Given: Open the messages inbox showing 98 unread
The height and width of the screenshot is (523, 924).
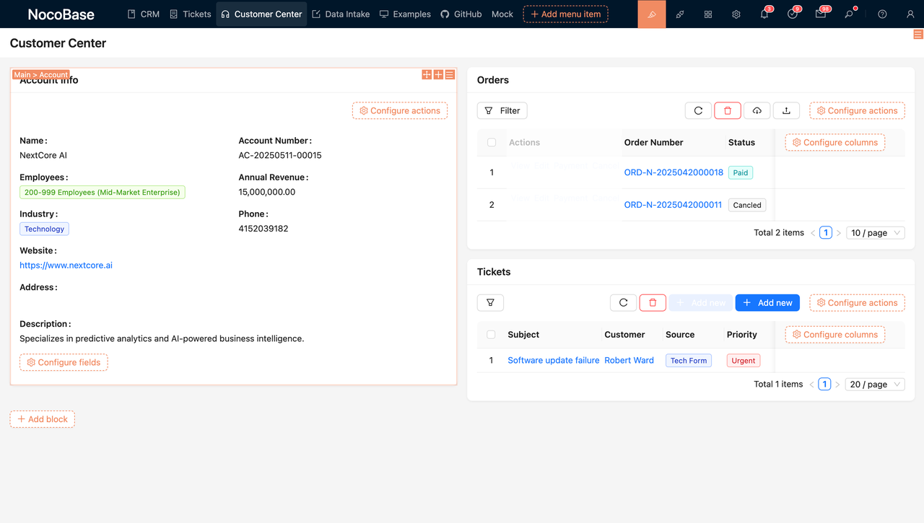Looking at the screenshot, I should point(821,14).
